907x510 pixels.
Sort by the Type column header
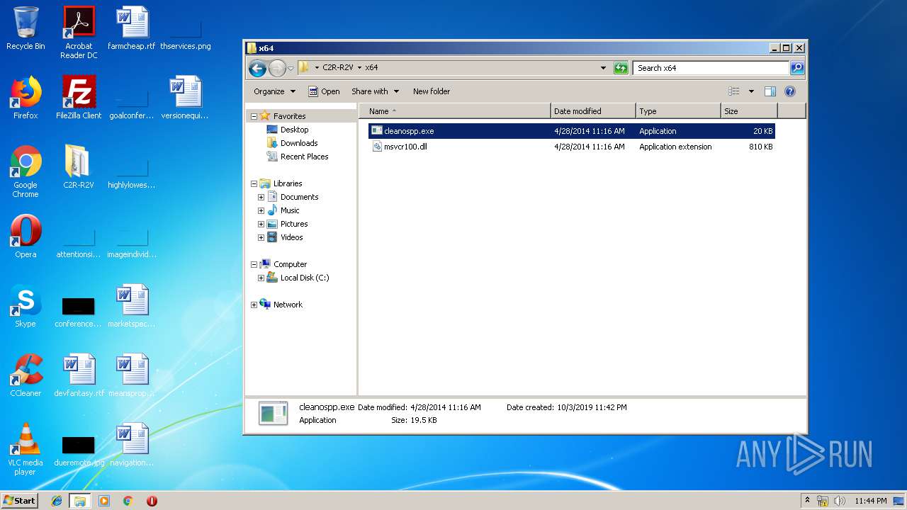coord(678,111)
